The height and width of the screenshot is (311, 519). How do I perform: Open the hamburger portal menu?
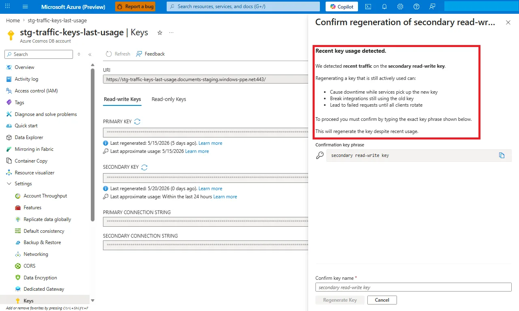pos(25,6)
